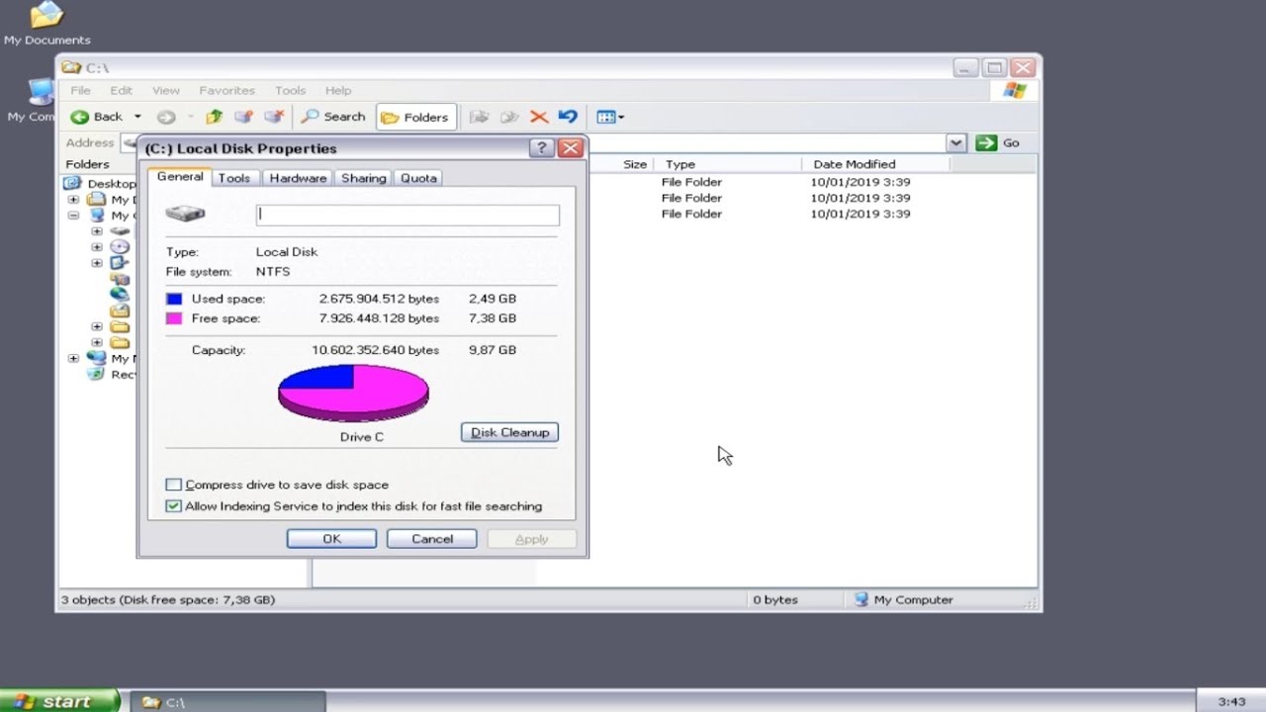Screen dimensions: 1266x712
Task: Click the C:\ taskbar button
Action: pyautogui.click(x=227, y=702)
